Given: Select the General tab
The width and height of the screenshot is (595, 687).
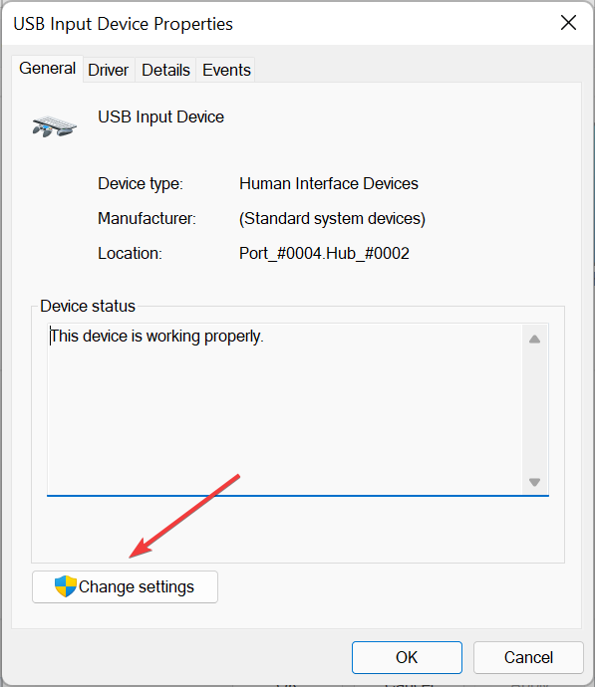Looking at the screenshot, I should (48, 69).
